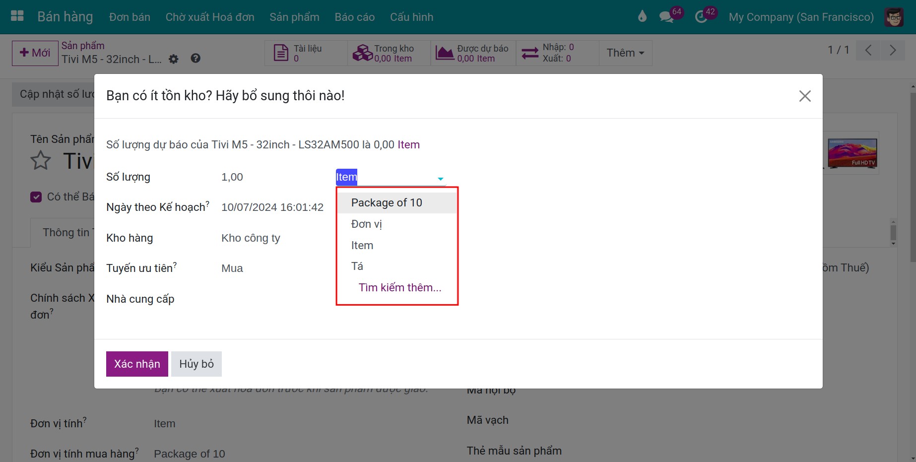Click the unit of measure dropdown arrow
This screenshot has height=462, width=916.
440,179
